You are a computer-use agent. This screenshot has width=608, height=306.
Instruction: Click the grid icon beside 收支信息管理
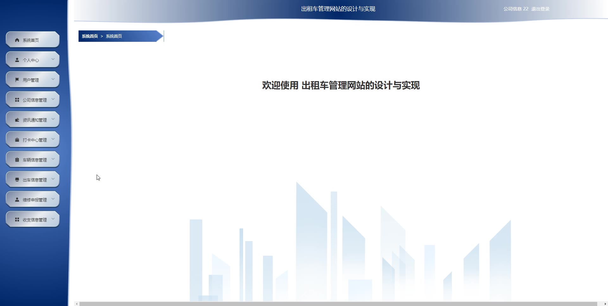point(17,220)
